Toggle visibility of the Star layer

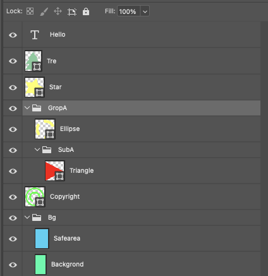coord(13,87)
